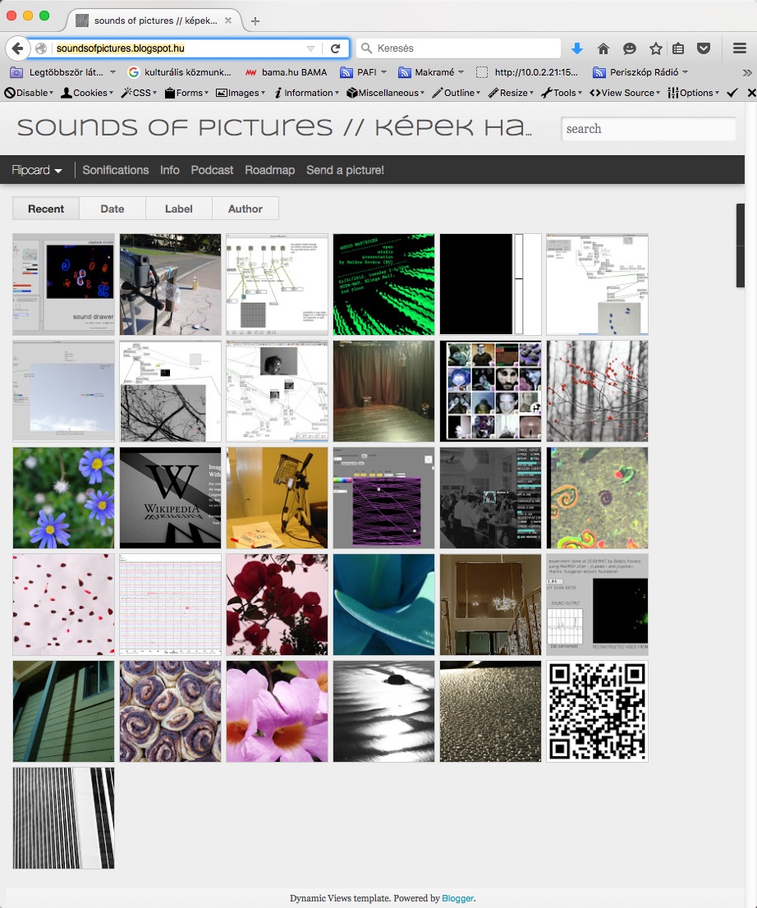
Task: Open the Wikipedia blackout thumbnail
Action: pos(171,498)
